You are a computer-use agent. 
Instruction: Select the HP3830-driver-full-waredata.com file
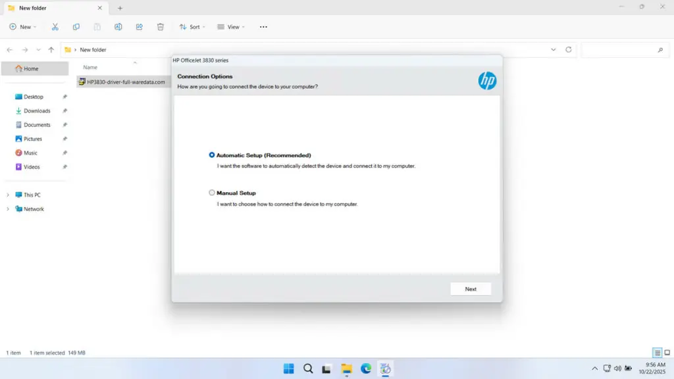pos(126,82)
